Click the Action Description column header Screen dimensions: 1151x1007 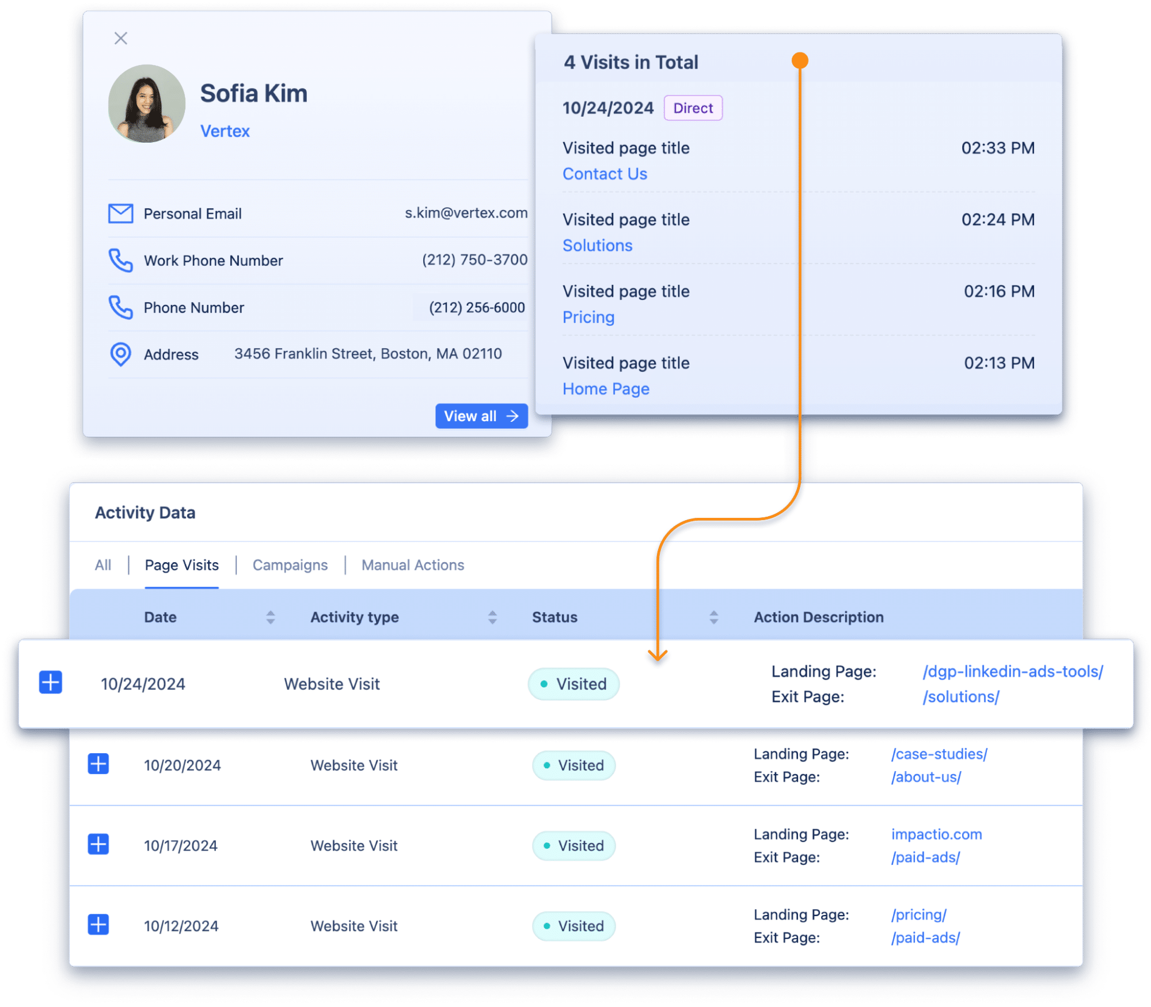(x=818, y=617)
